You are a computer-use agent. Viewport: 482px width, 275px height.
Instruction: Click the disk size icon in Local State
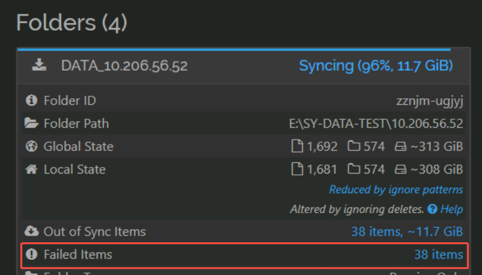point(401,169)
